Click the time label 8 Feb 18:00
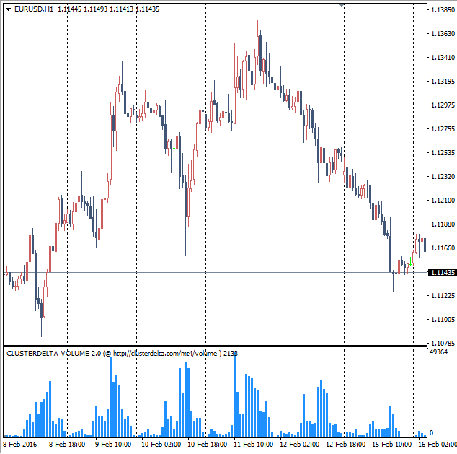Image resolution: width=457 pixels, height=454 pixels. 67,445
